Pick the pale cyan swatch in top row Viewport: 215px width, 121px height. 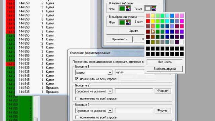pos(167,16)
